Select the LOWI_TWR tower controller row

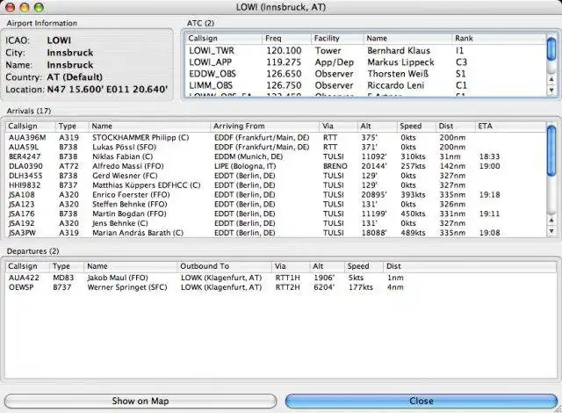365,51
